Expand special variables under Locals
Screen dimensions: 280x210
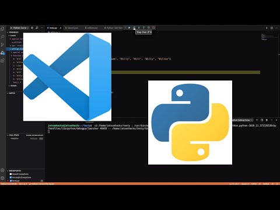click(16, 39)
